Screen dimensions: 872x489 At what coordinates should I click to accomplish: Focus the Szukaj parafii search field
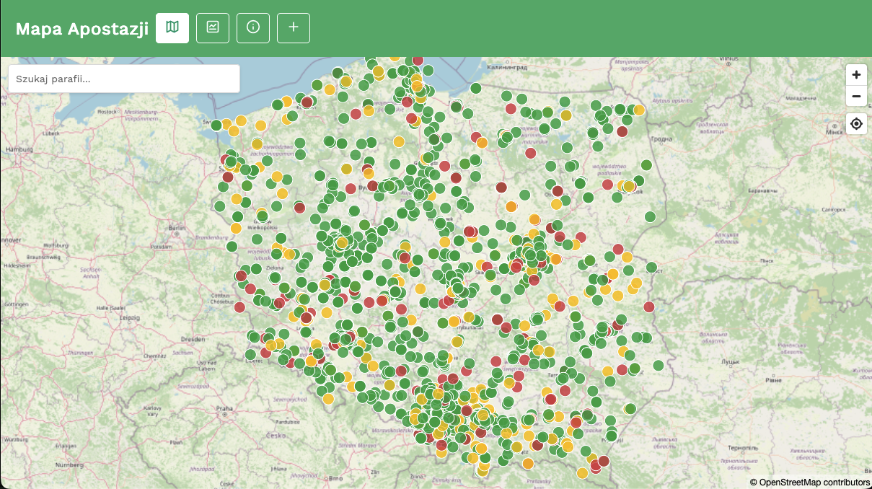124,79
